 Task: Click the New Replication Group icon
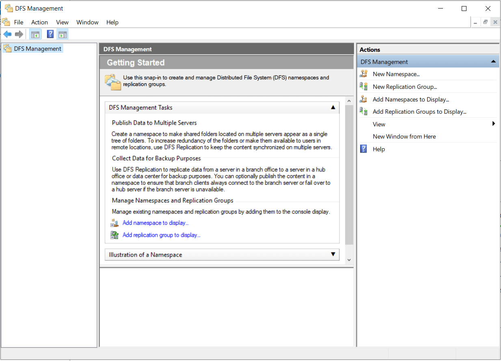pos(364,86)
